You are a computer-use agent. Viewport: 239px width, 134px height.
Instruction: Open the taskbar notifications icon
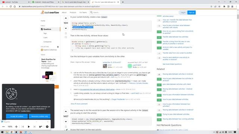click(235, 132)
